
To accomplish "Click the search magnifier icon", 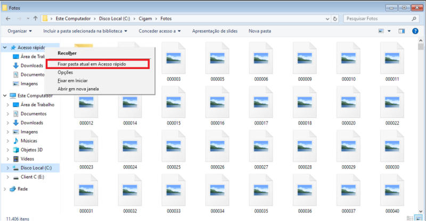I will (414, 19).
